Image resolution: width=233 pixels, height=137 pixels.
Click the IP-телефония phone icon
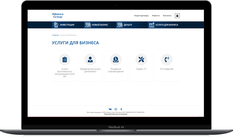(x=167, y=59)
